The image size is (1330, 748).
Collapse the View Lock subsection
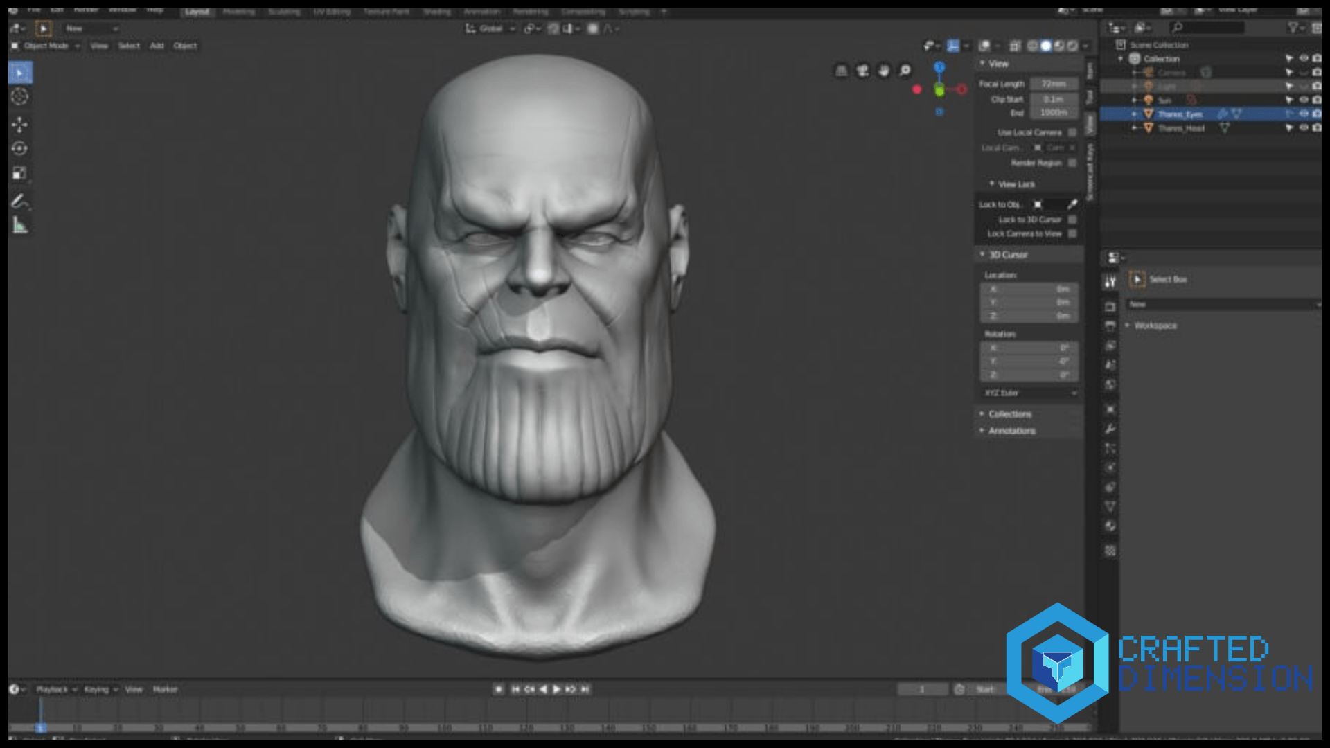pos(1012,184)
